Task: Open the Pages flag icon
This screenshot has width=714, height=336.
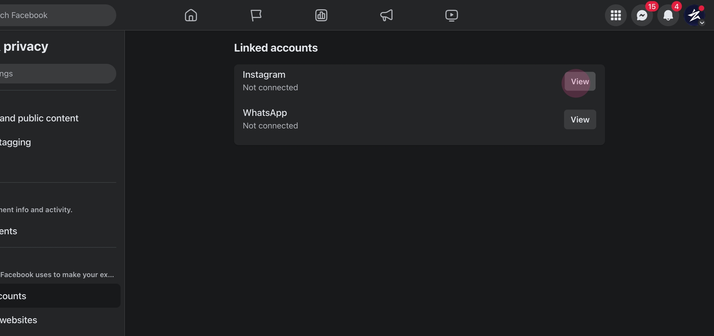Action: click(x=256, y=15)
